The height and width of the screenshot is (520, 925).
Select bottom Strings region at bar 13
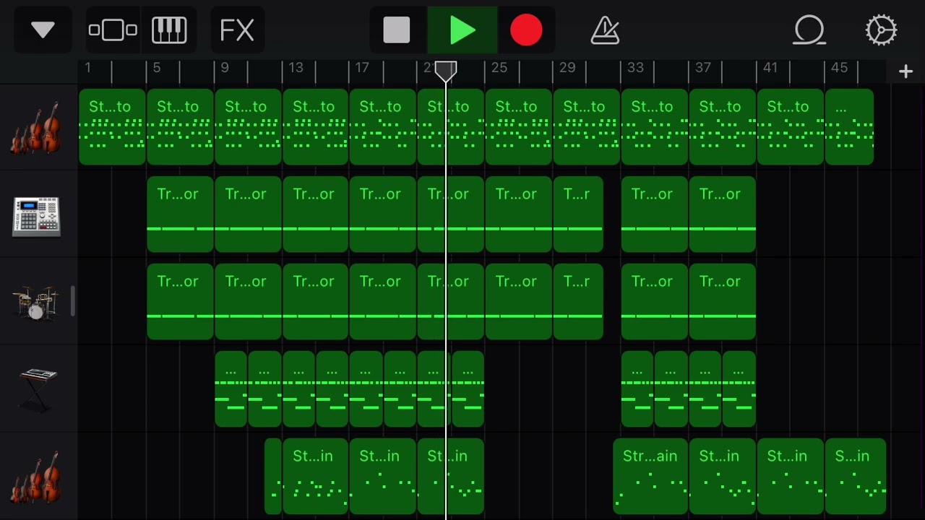(316, 477)
